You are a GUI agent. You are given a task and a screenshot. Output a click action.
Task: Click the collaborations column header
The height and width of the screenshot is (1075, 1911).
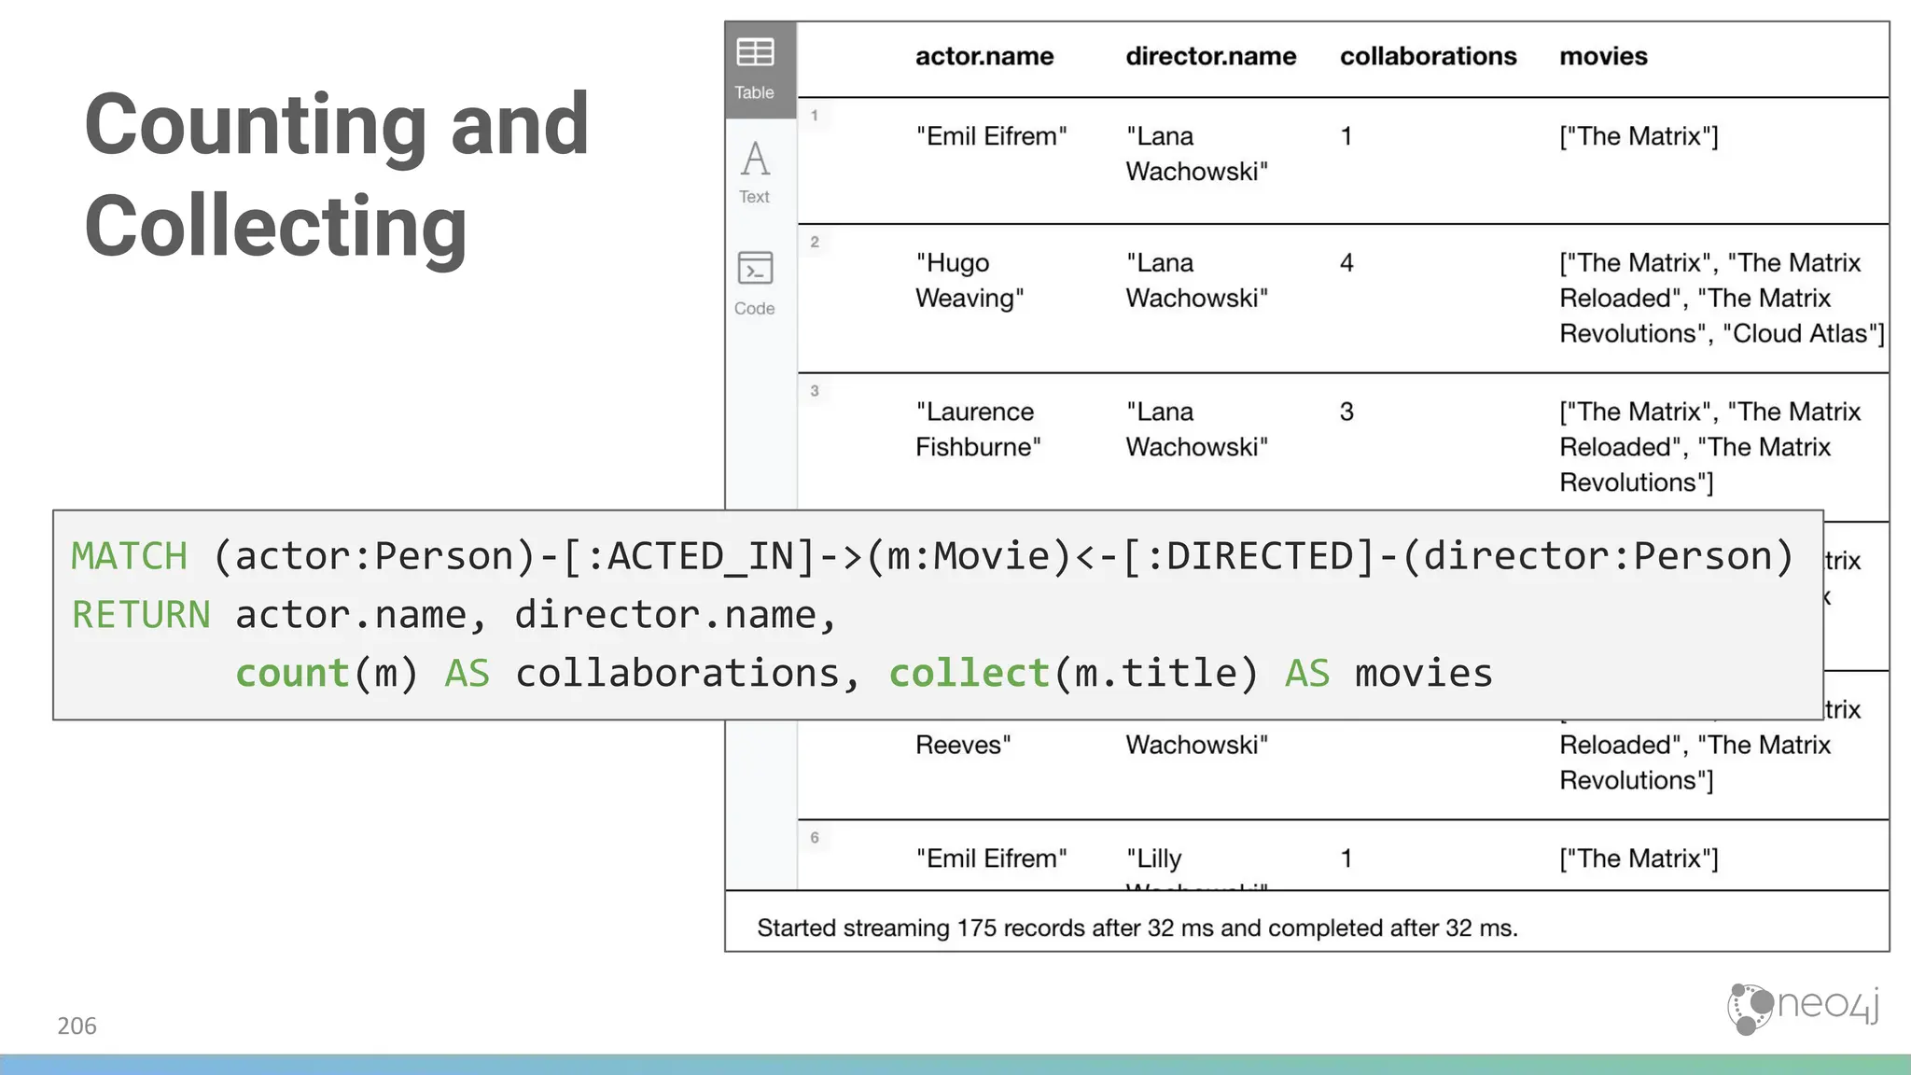[1428, 57]
